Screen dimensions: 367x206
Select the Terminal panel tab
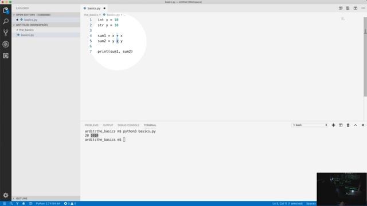click(x=150, y=125)
